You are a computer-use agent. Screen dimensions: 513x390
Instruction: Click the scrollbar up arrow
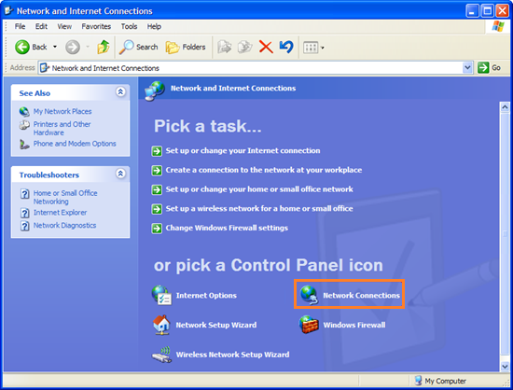505,106
